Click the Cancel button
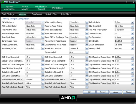This screenshot has height=104, width=136. coord(102,92)
